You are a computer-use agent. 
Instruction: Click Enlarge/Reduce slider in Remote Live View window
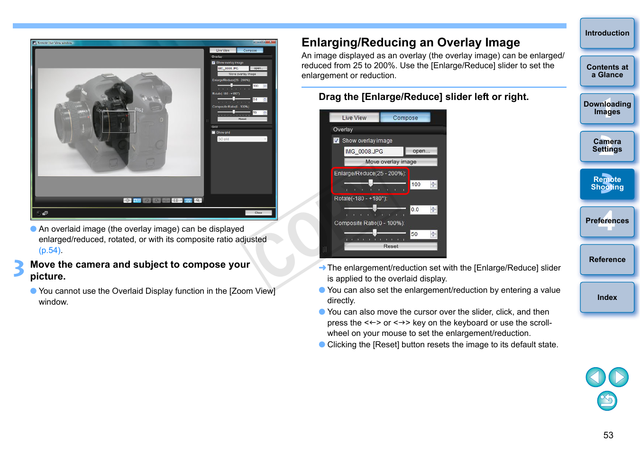(234, 85)
